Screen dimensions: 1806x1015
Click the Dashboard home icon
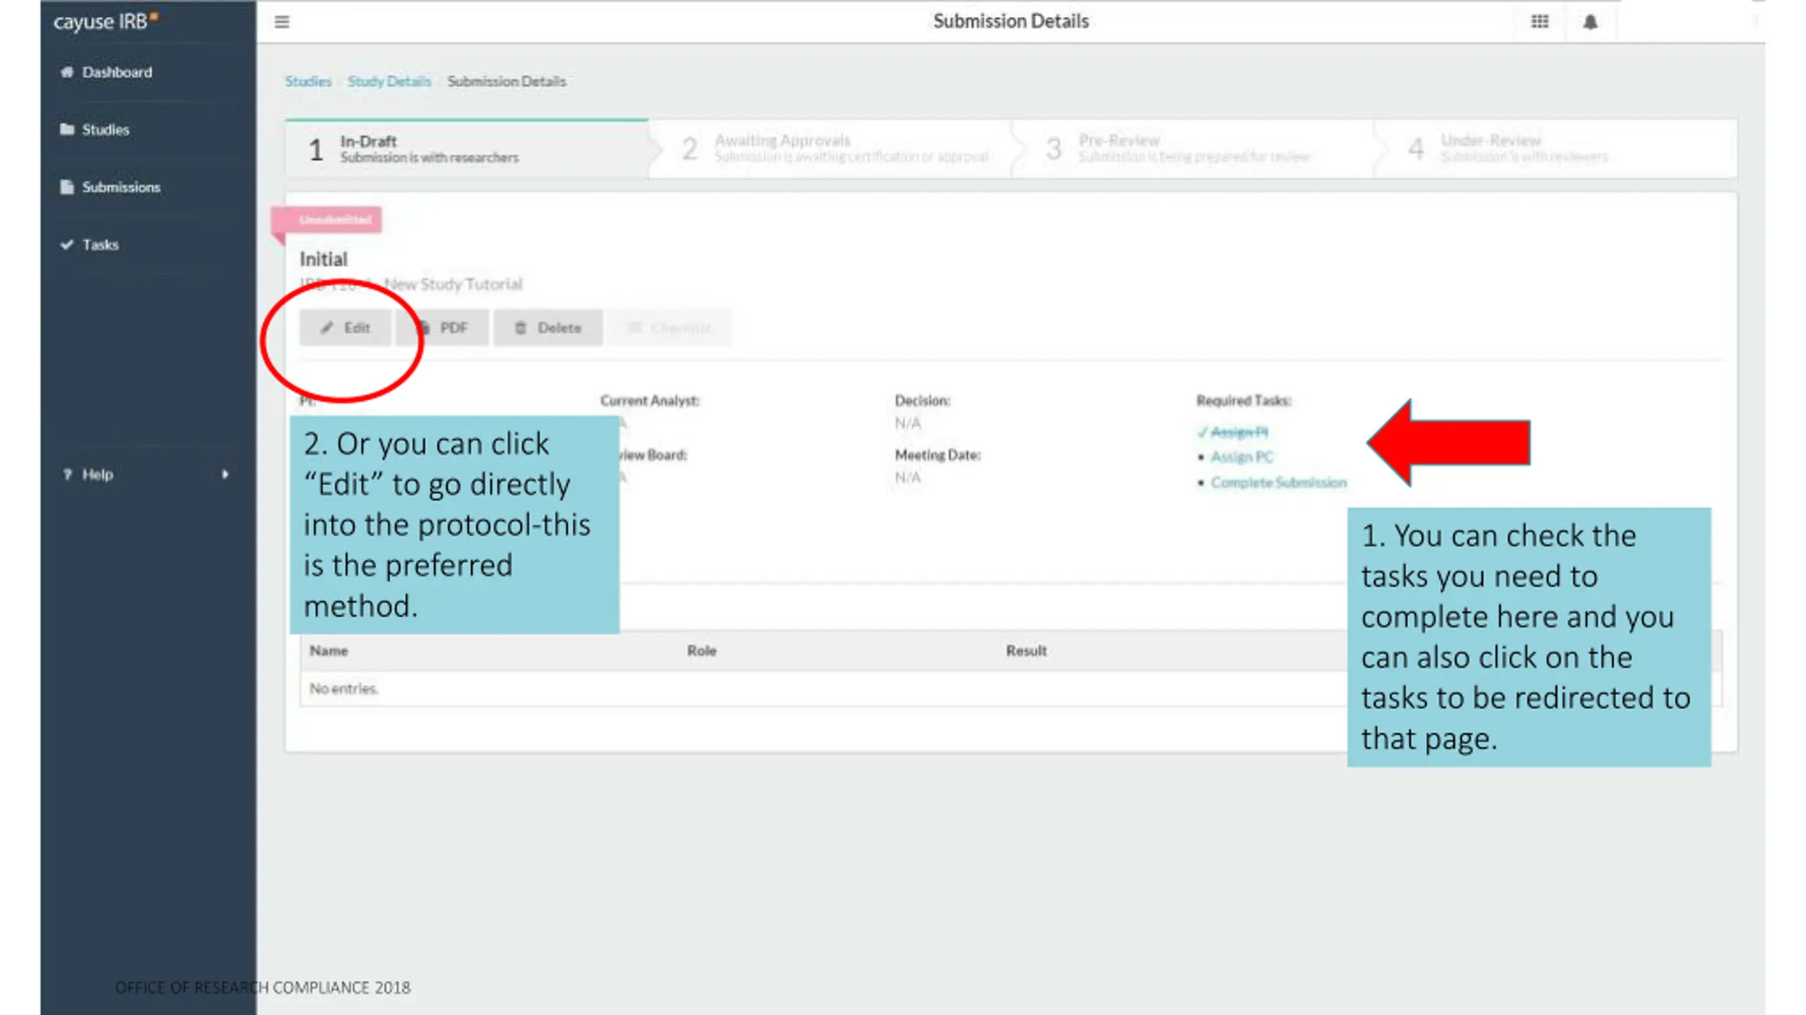click(x=67, y=72)
